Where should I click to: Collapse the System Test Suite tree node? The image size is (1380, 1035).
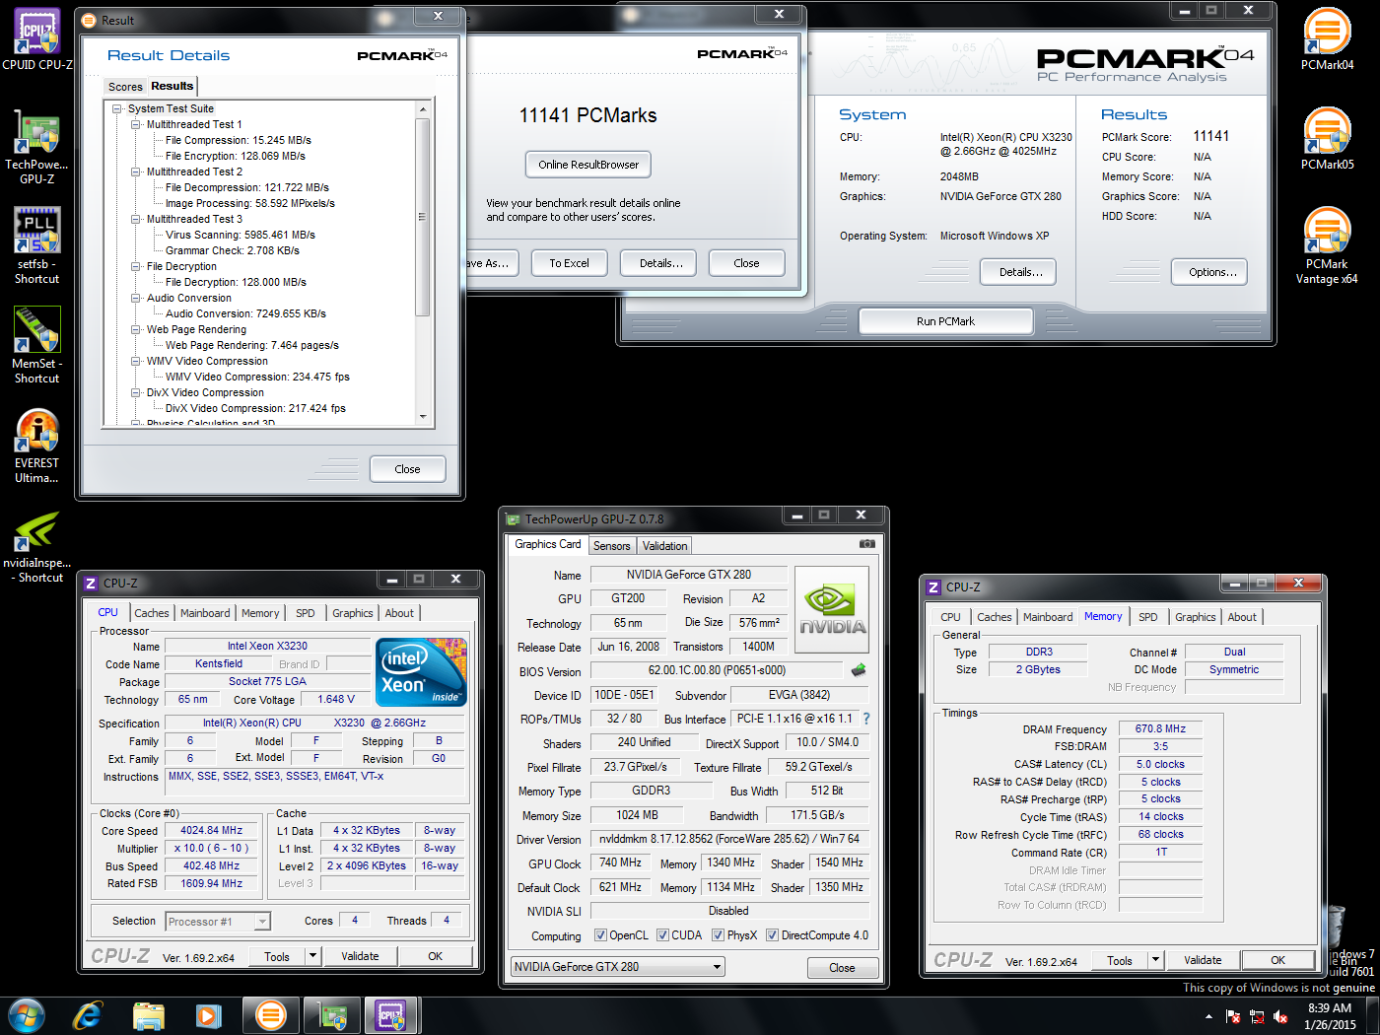tap(117, 108)
